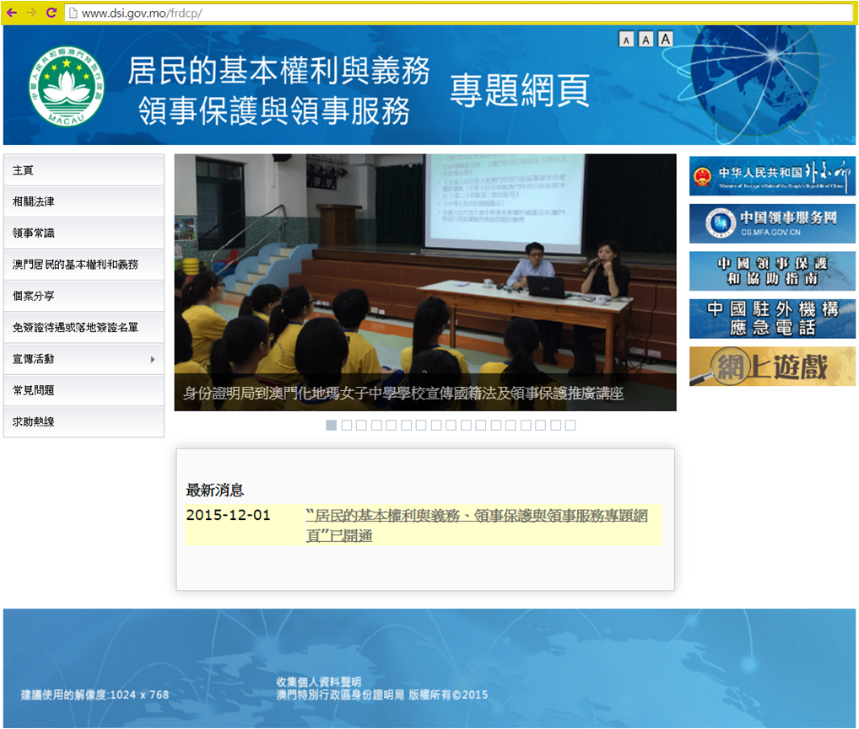Open the 中国领事服务网 banner

(772, 223)
